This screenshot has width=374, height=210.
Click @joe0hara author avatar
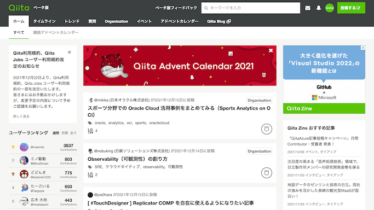click(90, 195)
